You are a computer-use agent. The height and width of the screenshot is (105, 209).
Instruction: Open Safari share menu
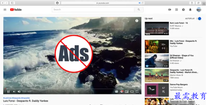coord(192,3)
